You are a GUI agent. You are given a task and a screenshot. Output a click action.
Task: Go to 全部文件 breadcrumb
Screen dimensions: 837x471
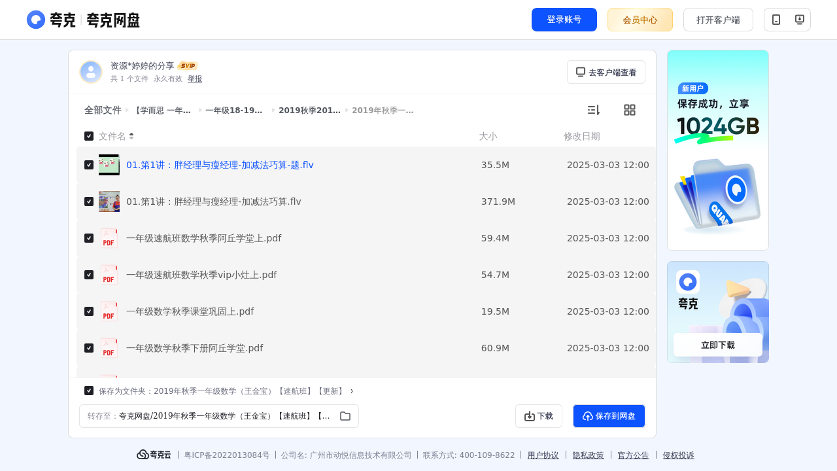(103, 110)
